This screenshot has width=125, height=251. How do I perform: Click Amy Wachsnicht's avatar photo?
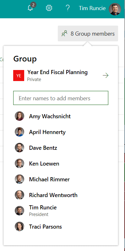(x=19, y=116)
